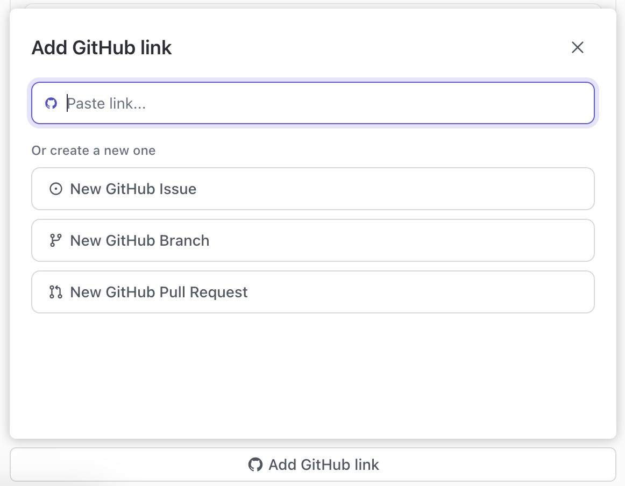Screen dimensions: 625x486
Task: Select the "New GitHub Pull Request" label text
Action: pyautogui.click(x=159, y=292)
